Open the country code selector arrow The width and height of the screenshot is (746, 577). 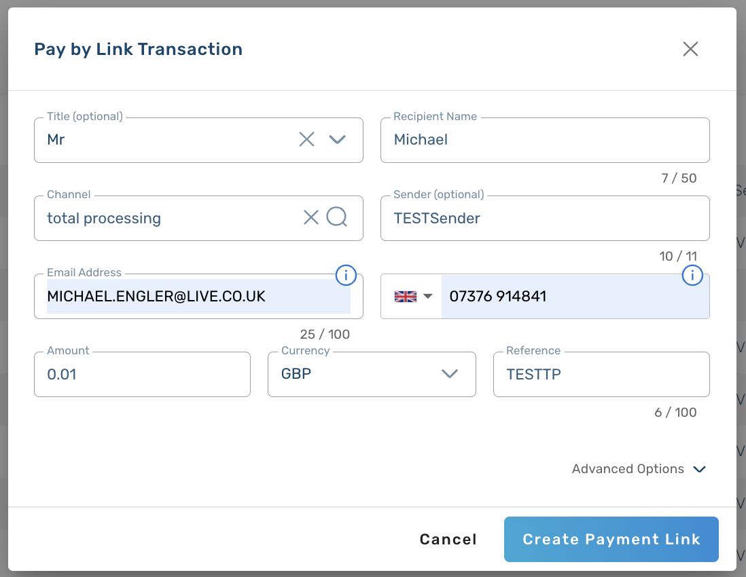[429, 296]
